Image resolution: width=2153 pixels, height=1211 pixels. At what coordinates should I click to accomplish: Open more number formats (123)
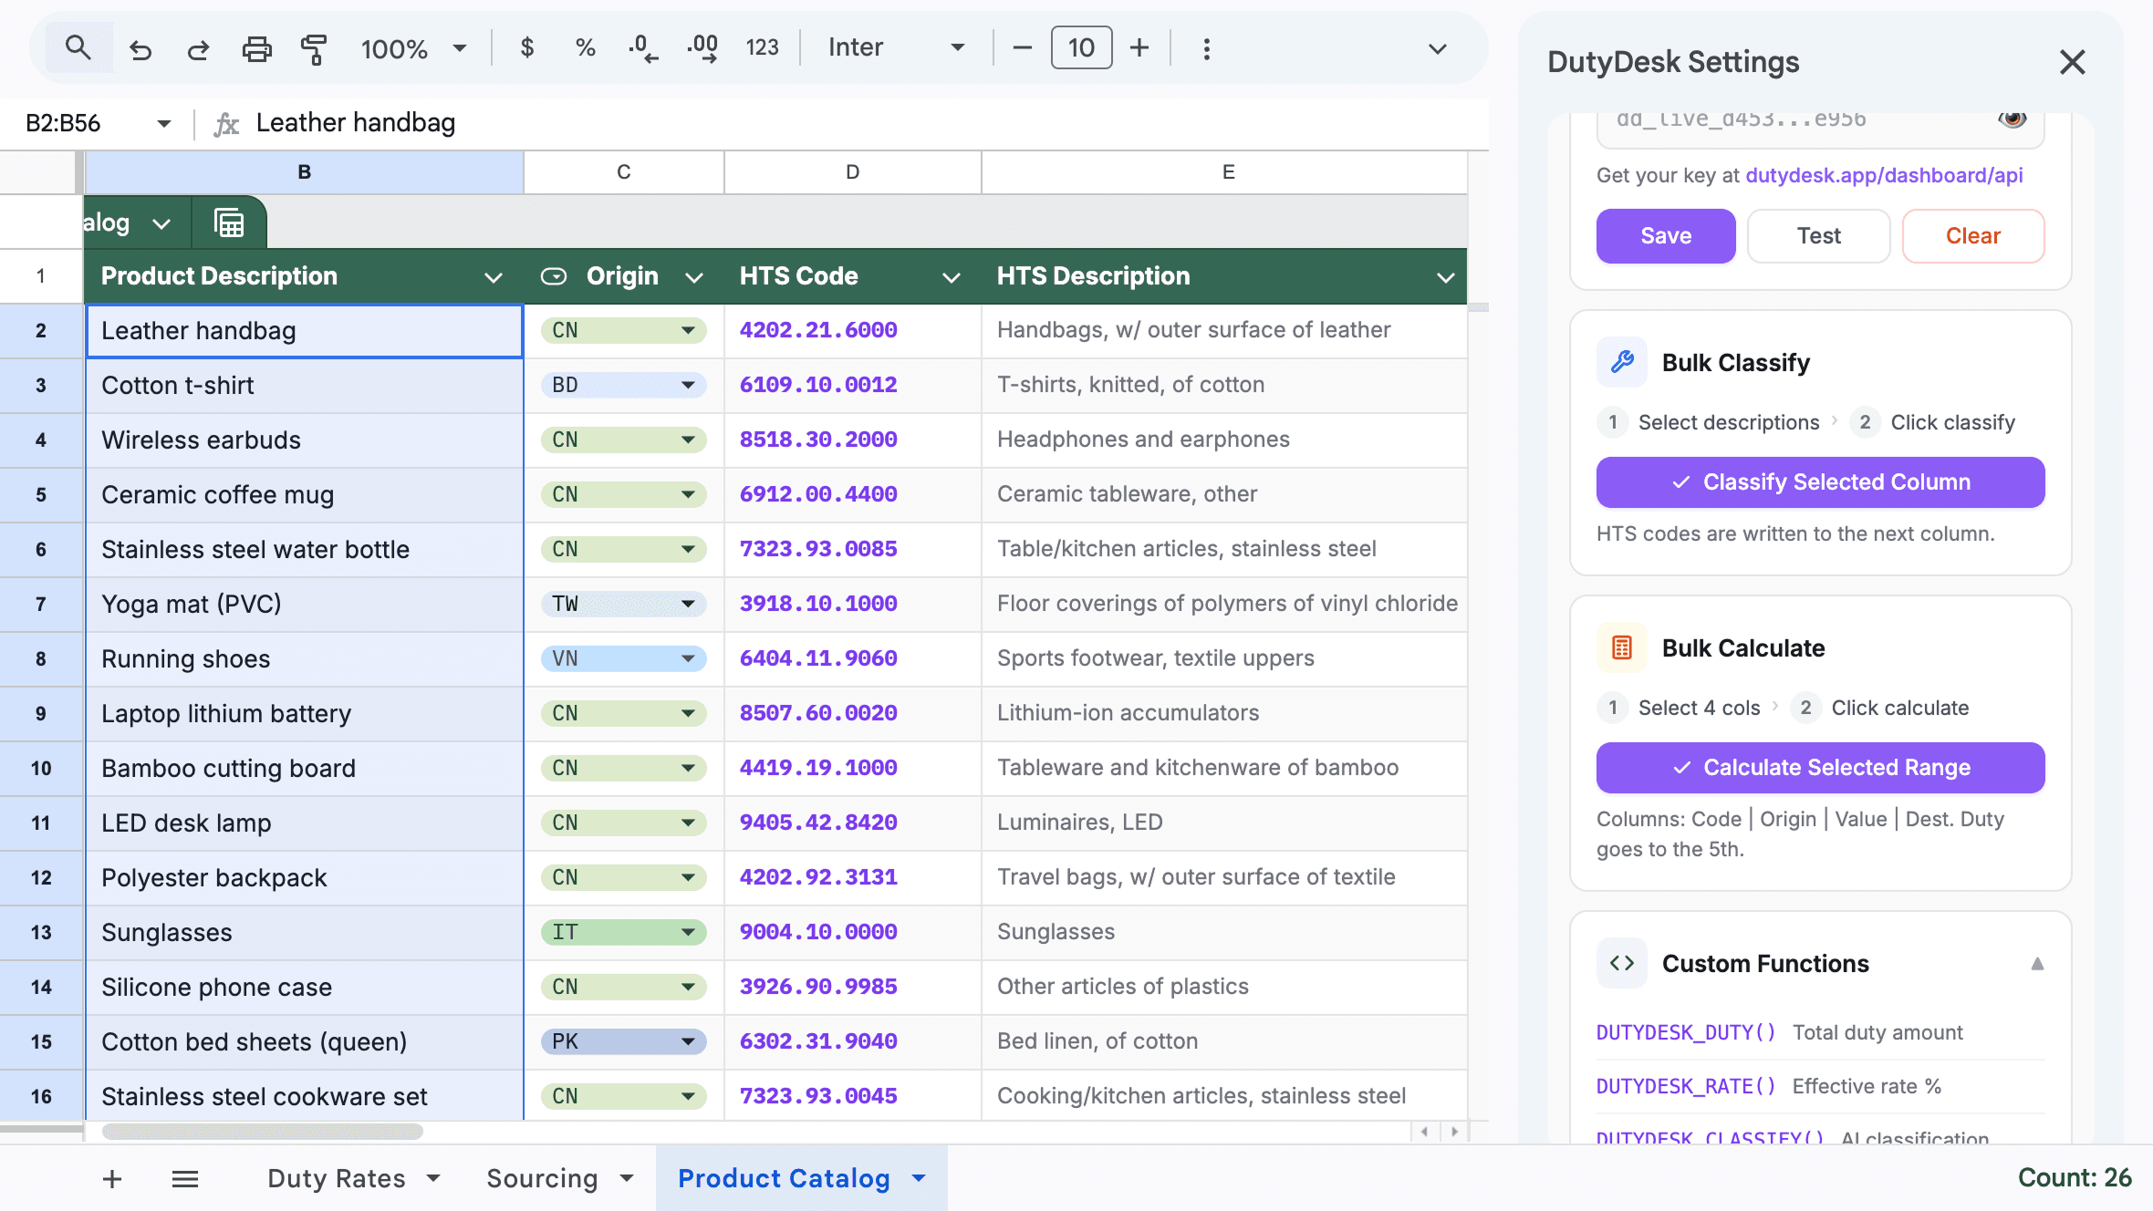[763, 47]
